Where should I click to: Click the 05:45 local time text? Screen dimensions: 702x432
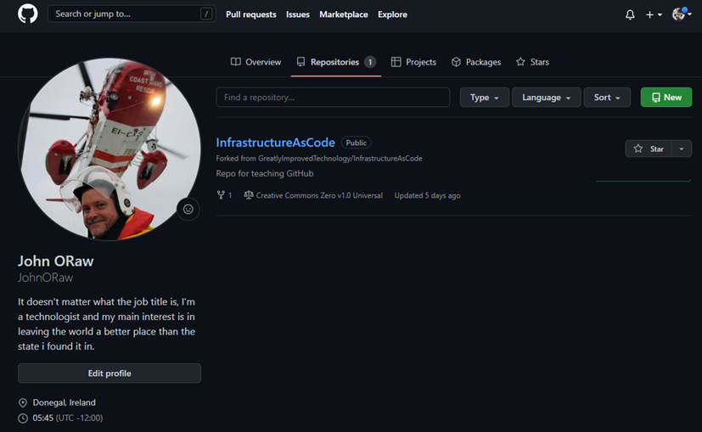coord(43,418)
